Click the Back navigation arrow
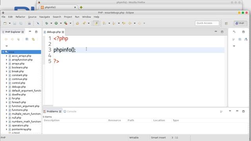251x141 pixels. (x=130, y=23)
